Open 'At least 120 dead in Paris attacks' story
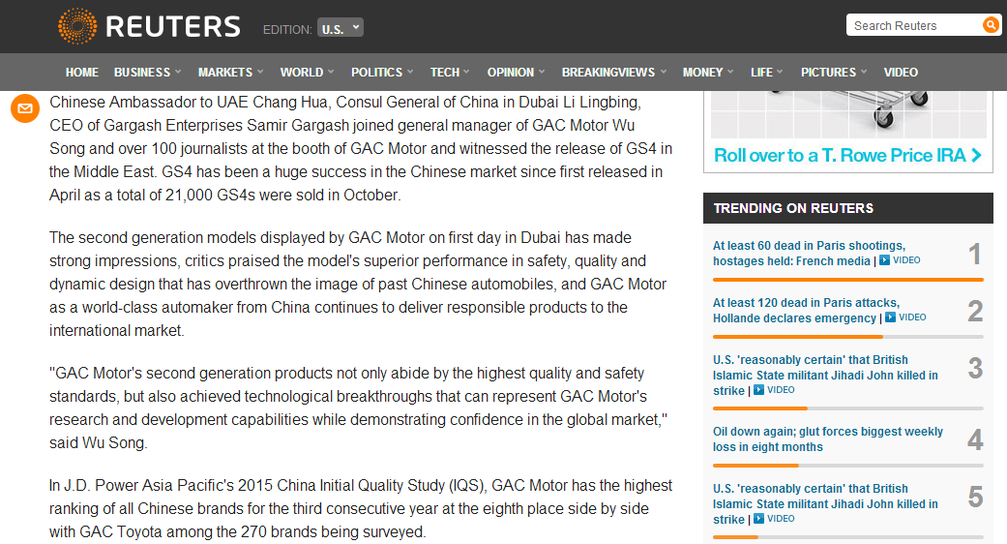 point(806,310)
